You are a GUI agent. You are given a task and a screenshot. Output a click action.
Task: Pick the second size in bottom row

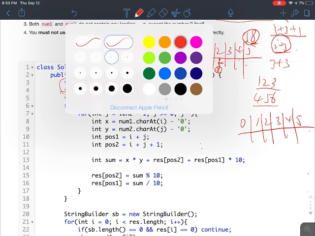click(x=96, y=88)
